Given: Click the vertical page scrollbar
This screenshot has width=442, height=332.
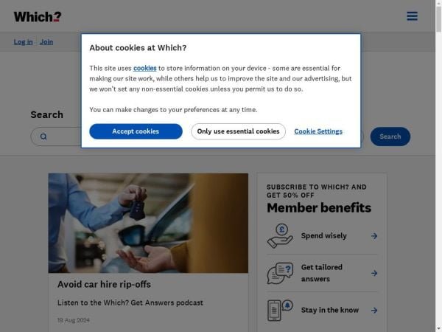Looking at the screenshot, I should (x=438, y=166).
